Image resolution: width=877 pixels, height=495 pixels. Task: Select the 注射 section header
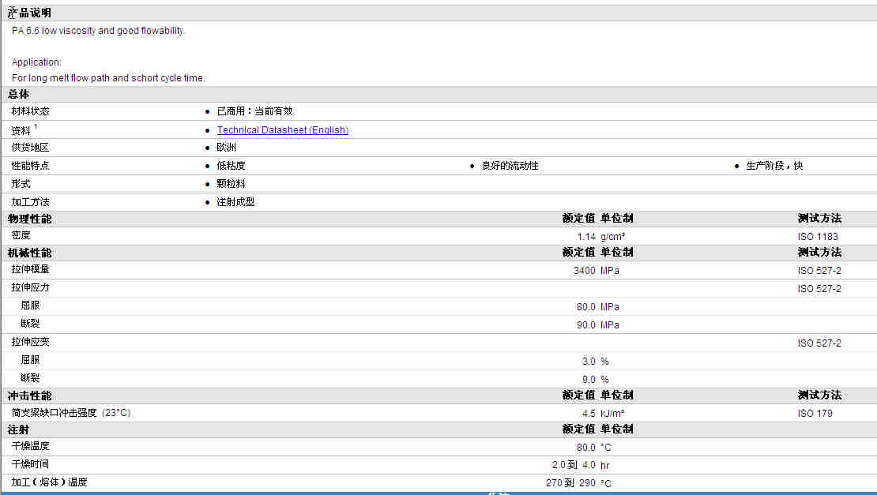pos(18,430)
